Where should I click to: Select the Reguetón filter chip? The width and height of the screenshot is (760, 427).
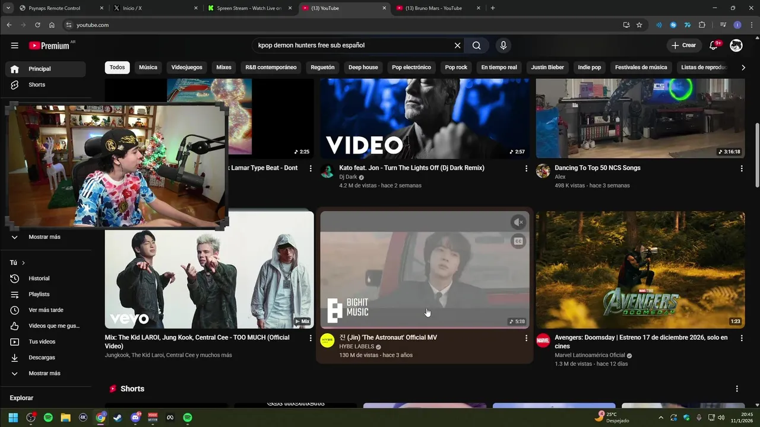(x=323, y=68)
